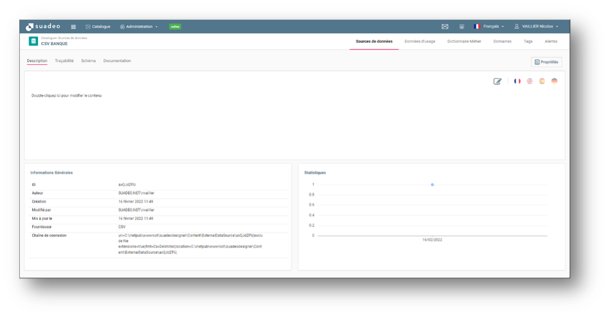
Task: Click the Suadeo logo
Action: coord(43,27)
